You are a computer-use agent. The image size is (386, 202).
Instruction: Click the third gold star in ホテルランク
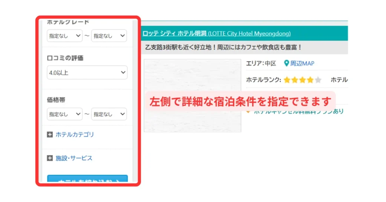coord(303,80)
